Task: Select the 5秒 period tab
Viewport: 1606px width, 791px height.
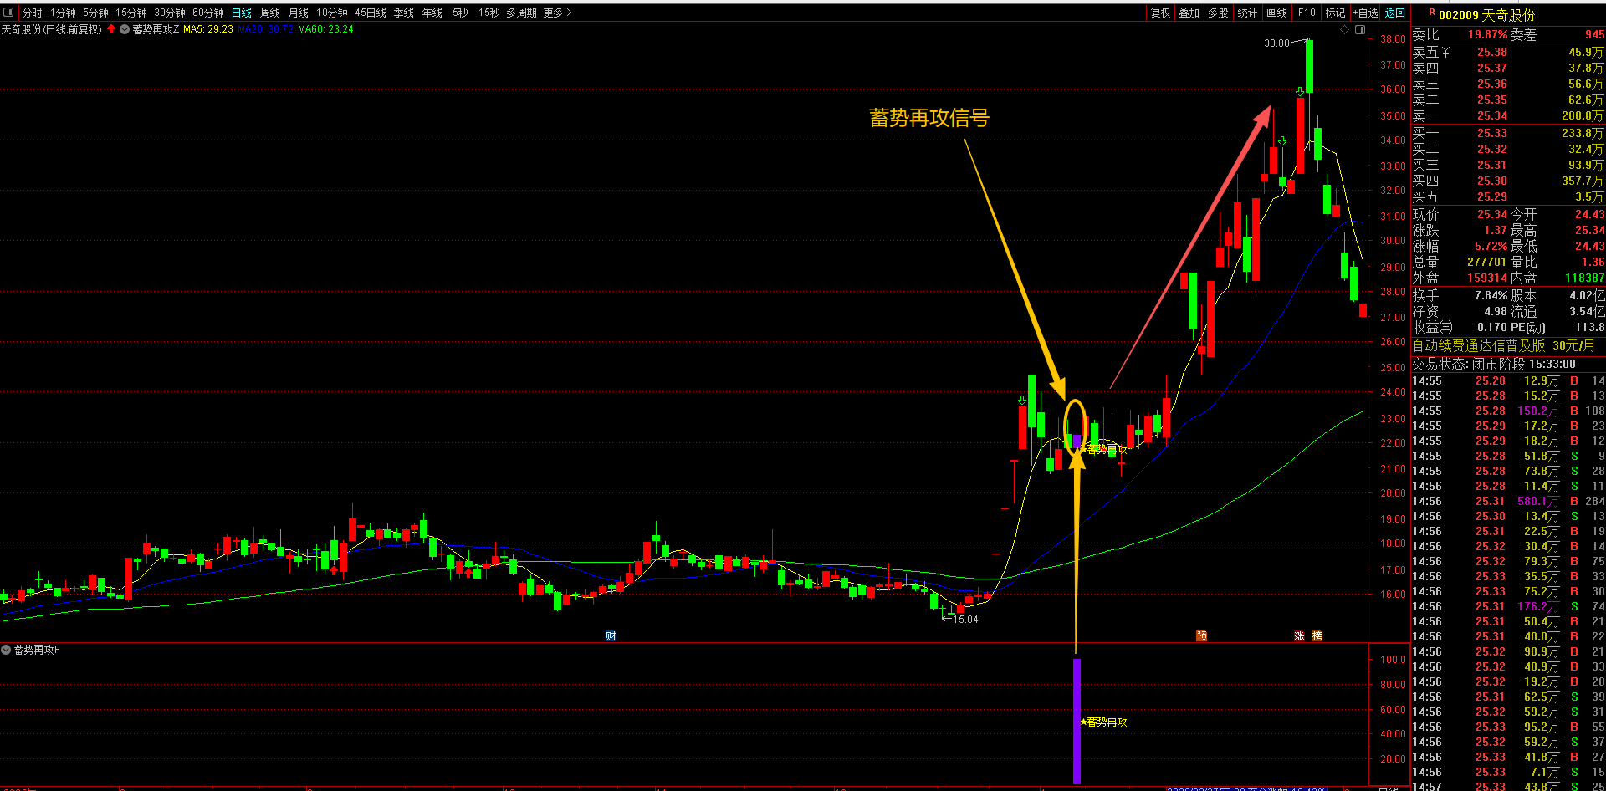Action: [x=461, y=13]
